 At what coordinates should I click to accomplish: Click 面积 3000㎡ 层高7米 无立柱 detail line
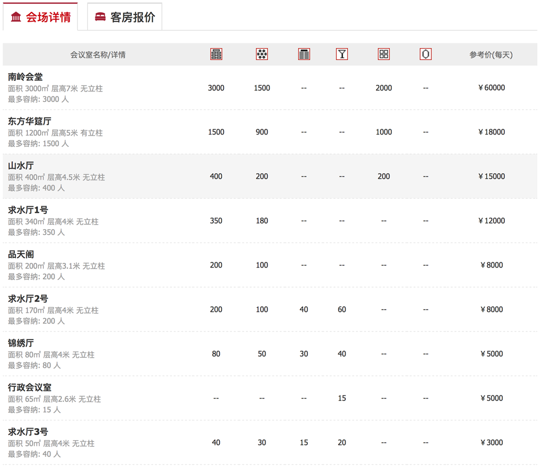[x=55, y=89]
